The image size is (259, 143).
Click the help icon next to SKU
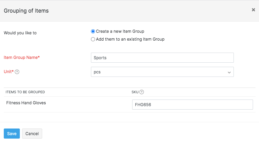(142, 92)
